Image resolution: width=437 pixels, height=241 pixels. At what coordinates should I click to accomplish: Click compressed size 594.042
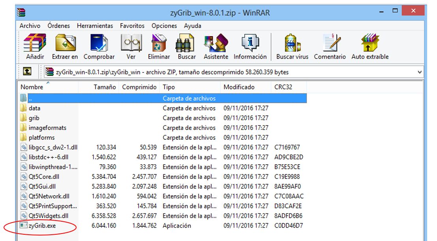146,196
